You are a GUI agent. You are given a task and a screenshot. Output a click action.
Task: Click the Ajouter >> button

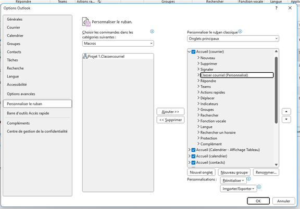pyautogui.click(x=170, y=112)
